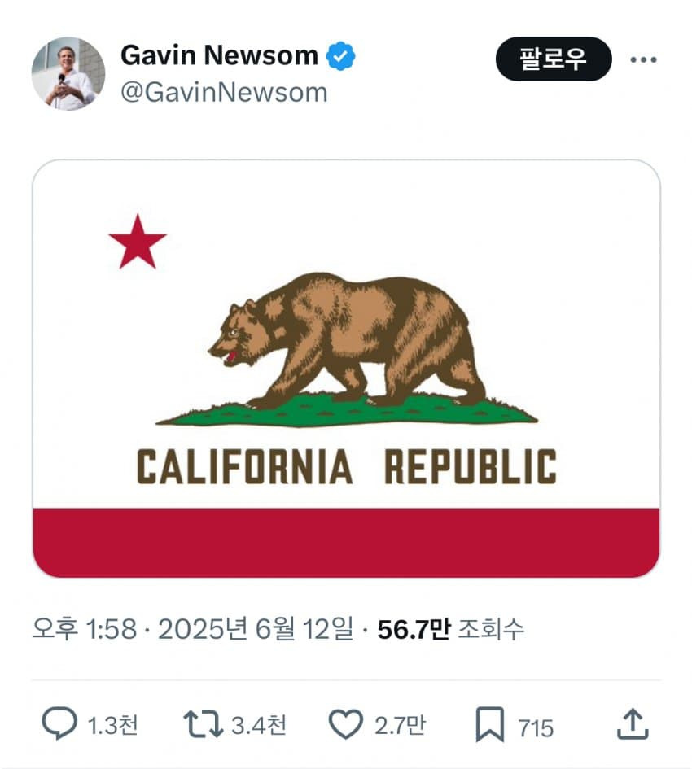This screenshot has width=692, height=769.
Task: Click the 2.7만 like count
Action: [x=401, y=721]
